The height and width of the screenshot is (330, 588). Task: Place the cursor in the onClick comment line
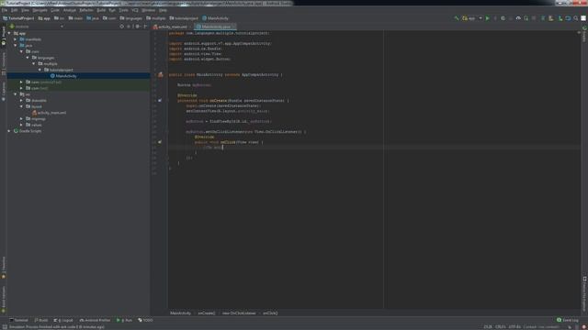pos(213,148)
